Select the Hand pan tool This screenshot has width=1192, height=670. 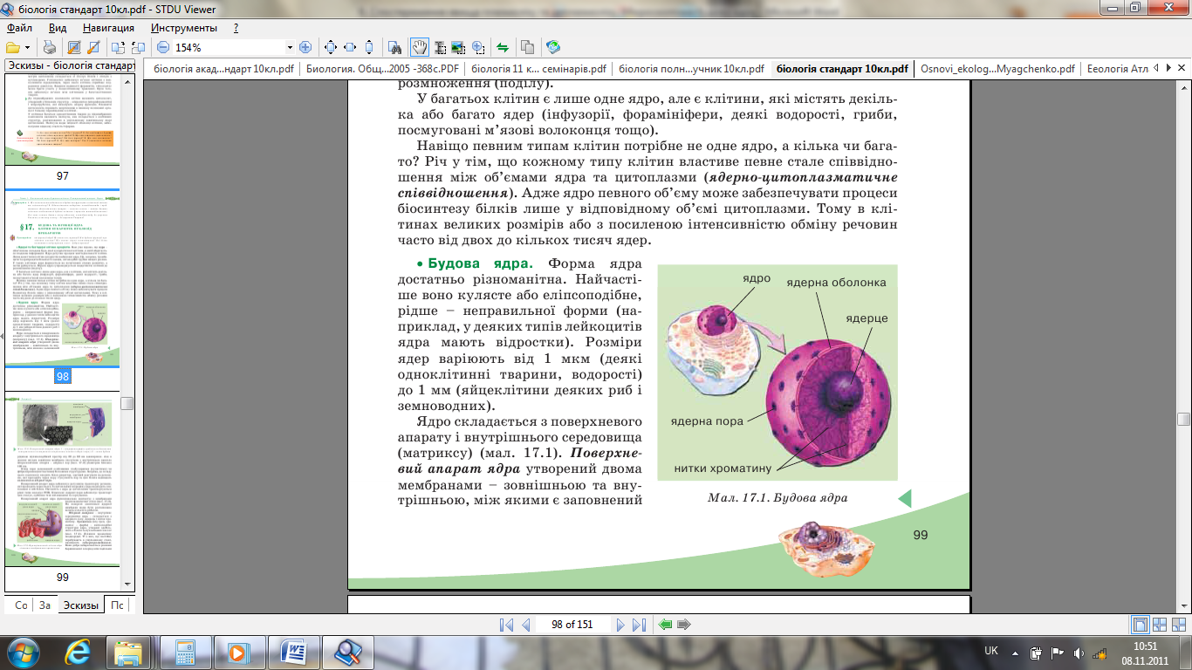tap(419, 47)
